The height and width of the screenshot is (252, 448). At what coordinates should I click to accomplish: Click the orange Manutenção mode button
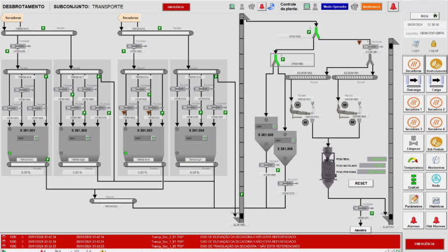click(372, 6)
